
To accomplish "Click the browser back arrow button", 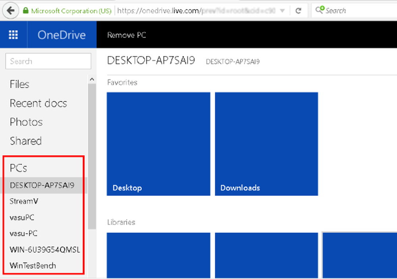I will pos(10,11).
